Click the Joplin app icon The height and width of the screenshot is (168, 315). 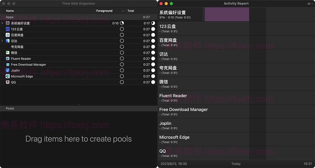[x=7, y=70]
